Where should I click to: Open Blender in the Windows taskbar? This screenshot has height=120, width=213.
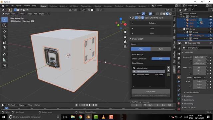click(x=88, y=117)
